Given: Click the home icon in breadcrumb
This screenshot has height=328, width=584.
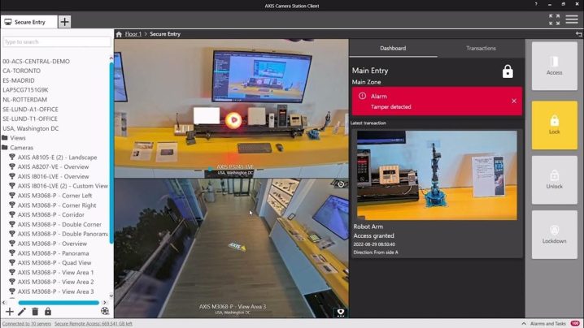Looking at the screenshot, I should (x=119, y=34).
